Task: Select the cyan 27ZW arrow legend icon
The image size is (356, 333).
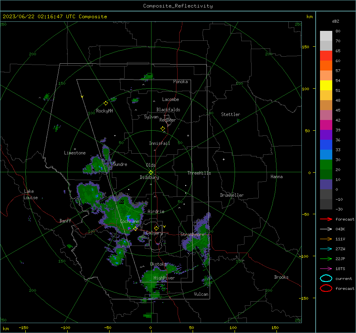Action: click(x=326, y=249)
